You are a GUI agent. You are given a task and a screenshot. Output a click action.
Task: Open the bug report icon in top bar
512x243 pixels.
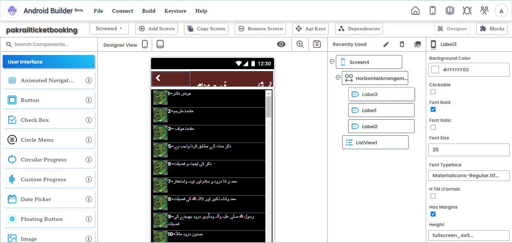pyautogui.click(x=467, y=10)
